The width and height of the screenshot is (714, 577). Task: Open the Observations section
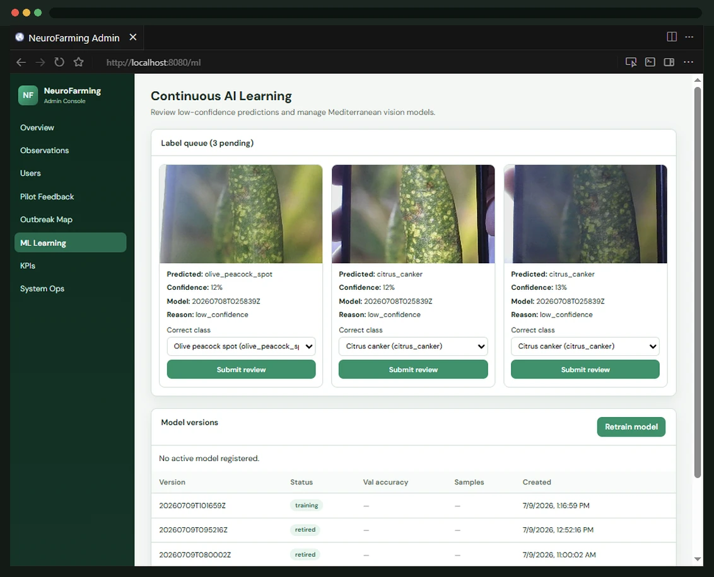[x=44, y=151]
